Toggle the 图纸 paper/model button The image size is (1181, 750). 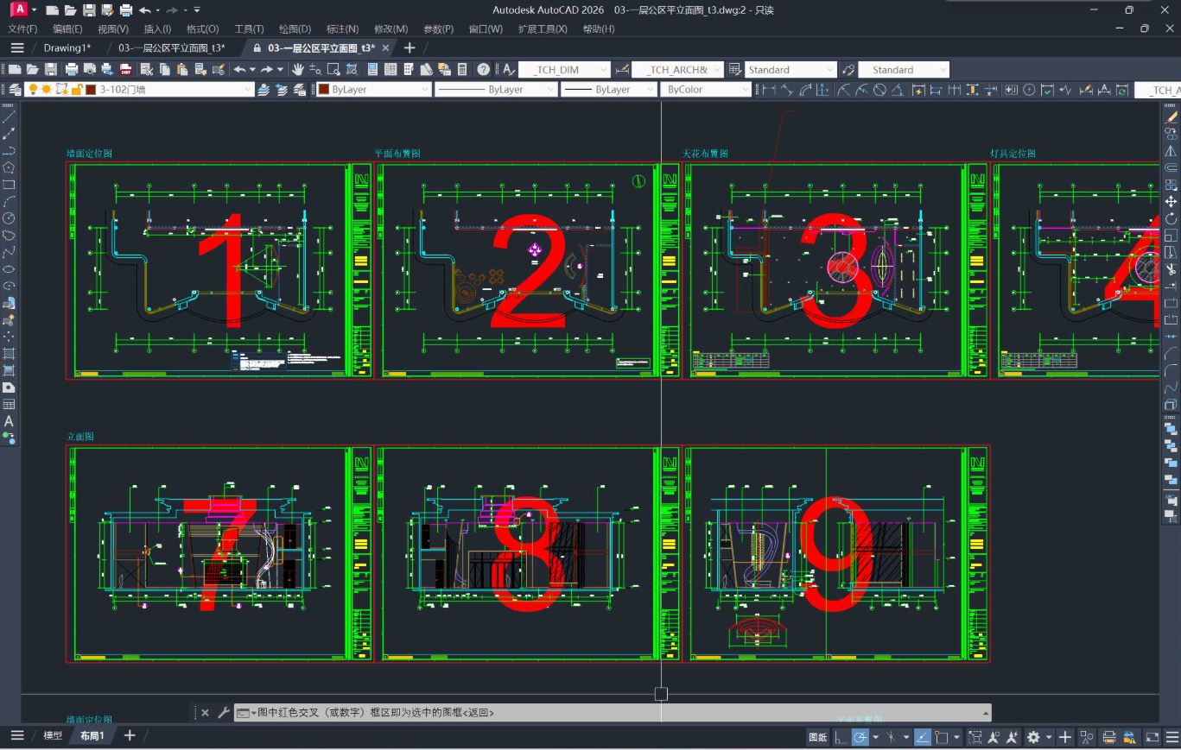coord(817,737)
